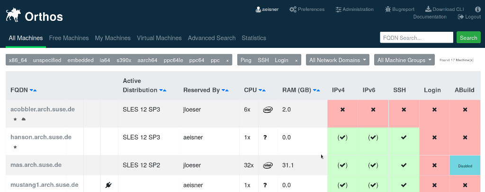Toggle unspecified architecture filter
Screen dimensions: 485x192
pos(47,60)
